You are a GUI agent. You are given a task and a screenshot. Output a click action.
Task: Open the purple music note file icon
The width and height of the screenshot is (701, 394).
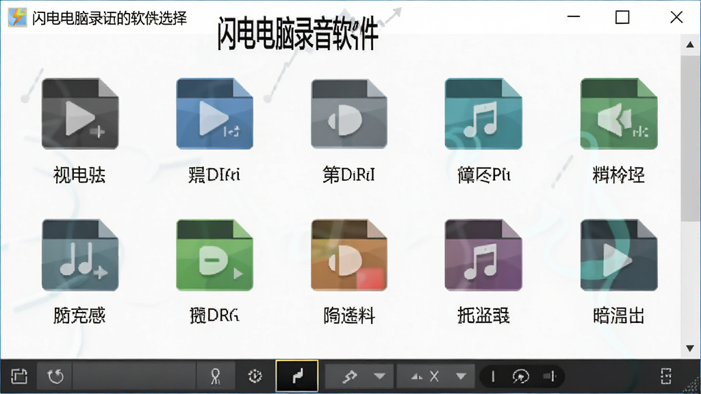[x=483, y=255]
